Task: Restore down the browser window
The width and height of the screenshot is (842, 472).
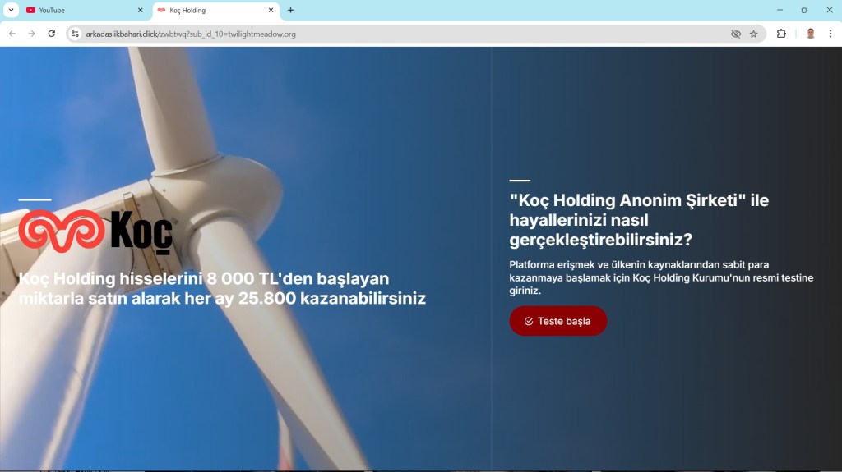Action: [804, 10]
